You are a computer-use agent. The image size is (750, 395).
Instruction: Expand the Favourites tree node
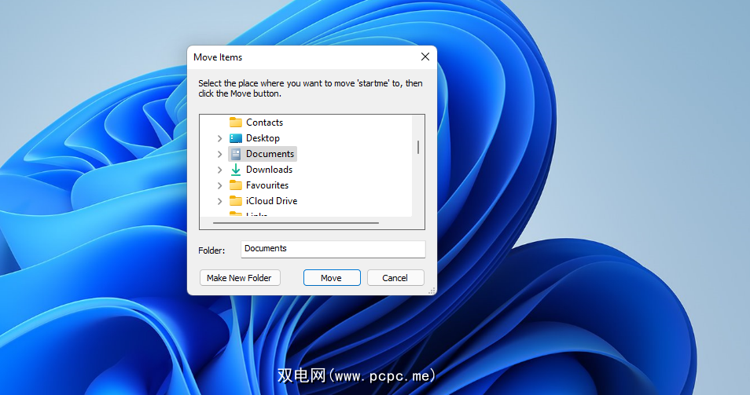tap(219, 186)
